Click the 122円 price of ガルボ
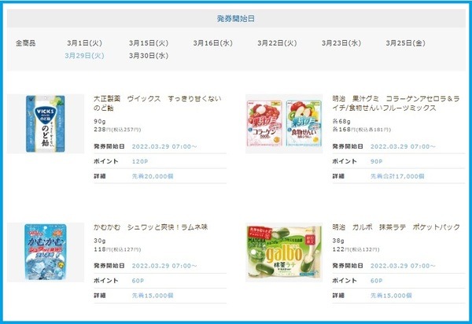This screenshot has height=324, width=472. click(356, 249)
